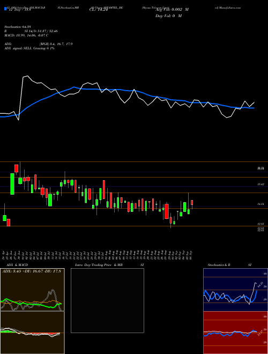
Task: Click the red-background RSI chart panel
Action: pyautogui.click(x=235, y=333)
